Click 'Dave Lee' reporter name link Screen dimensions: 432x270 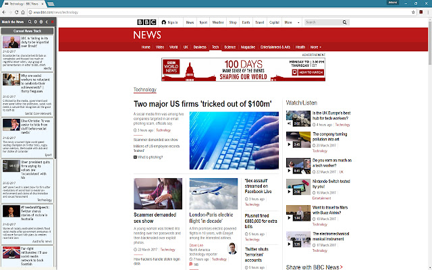click(x=196, y=245)
